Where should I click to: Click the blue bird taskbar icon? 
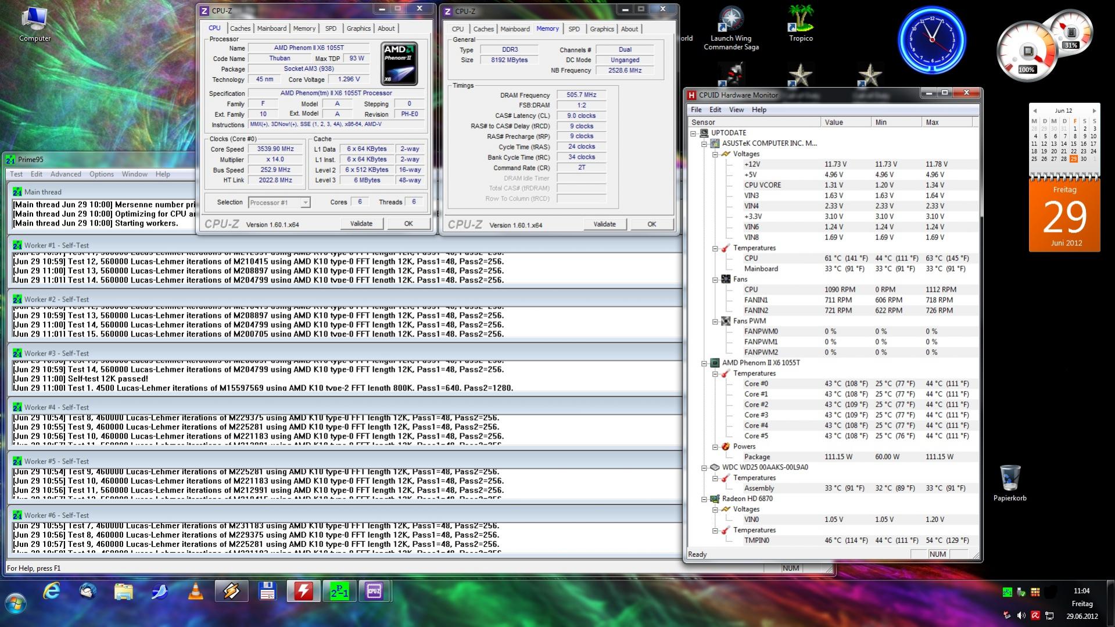[160, 592]
